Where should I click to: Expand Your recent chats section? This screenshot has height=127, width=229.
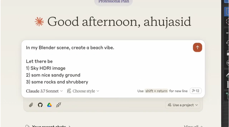(x=48, y=126)
